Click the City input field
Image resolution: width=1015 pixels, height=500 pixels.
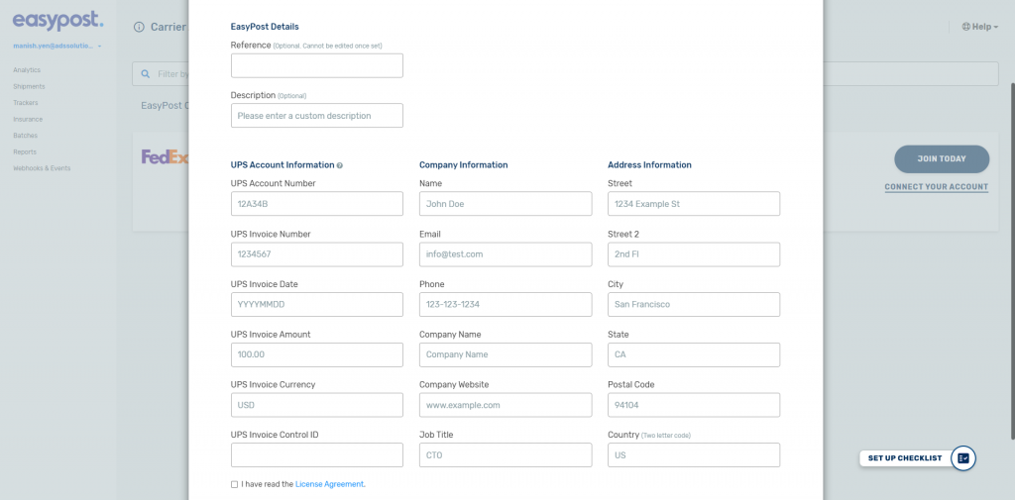click(x=694, y=305)
